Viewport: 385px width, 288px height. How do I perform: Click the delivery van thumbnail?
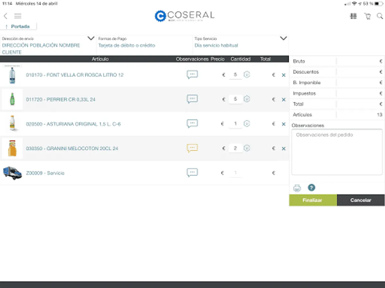(x=12, y=173)
